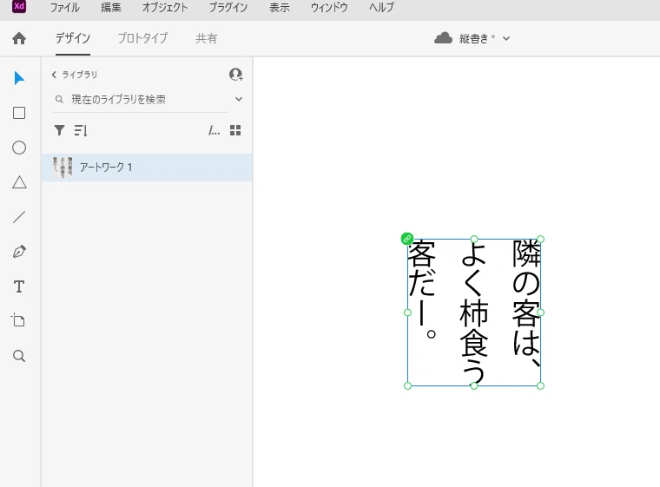Screen dimensions: 660x487
Task: Select the Rectangle tool
Action: click(x=19, y=113)
